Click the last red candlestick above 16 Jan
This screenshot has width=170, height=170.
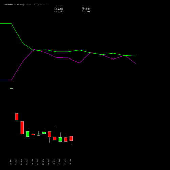[x=71, y=138]
